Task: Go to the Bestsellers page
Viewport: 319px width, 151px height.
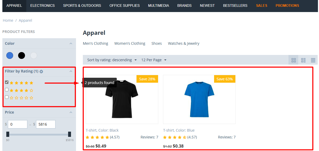Action: tap(235, 5)
